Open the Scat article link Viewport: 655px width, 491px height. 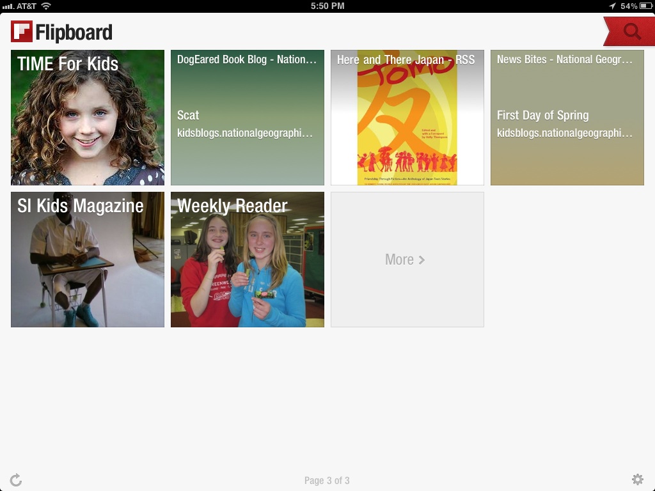pos(187,115)
